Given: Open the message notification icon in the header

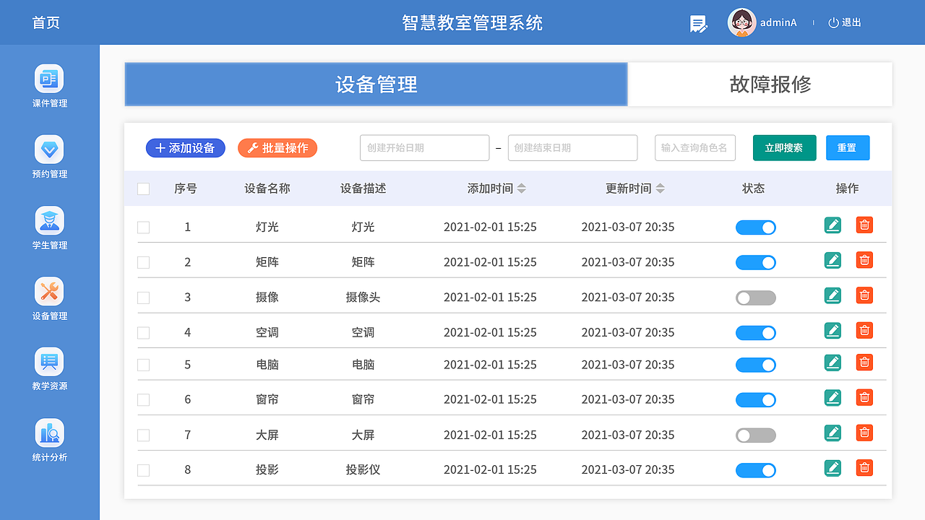Looking at the screenshot, I should point(697,22).
